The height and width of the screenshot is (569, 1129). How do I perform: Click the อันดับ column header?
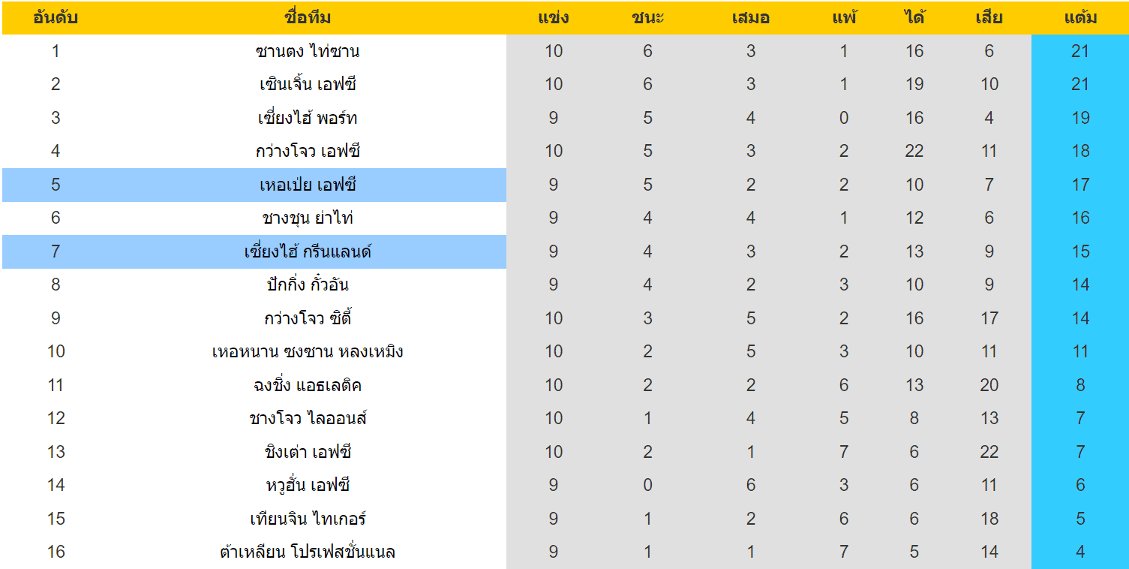(56, 18)
